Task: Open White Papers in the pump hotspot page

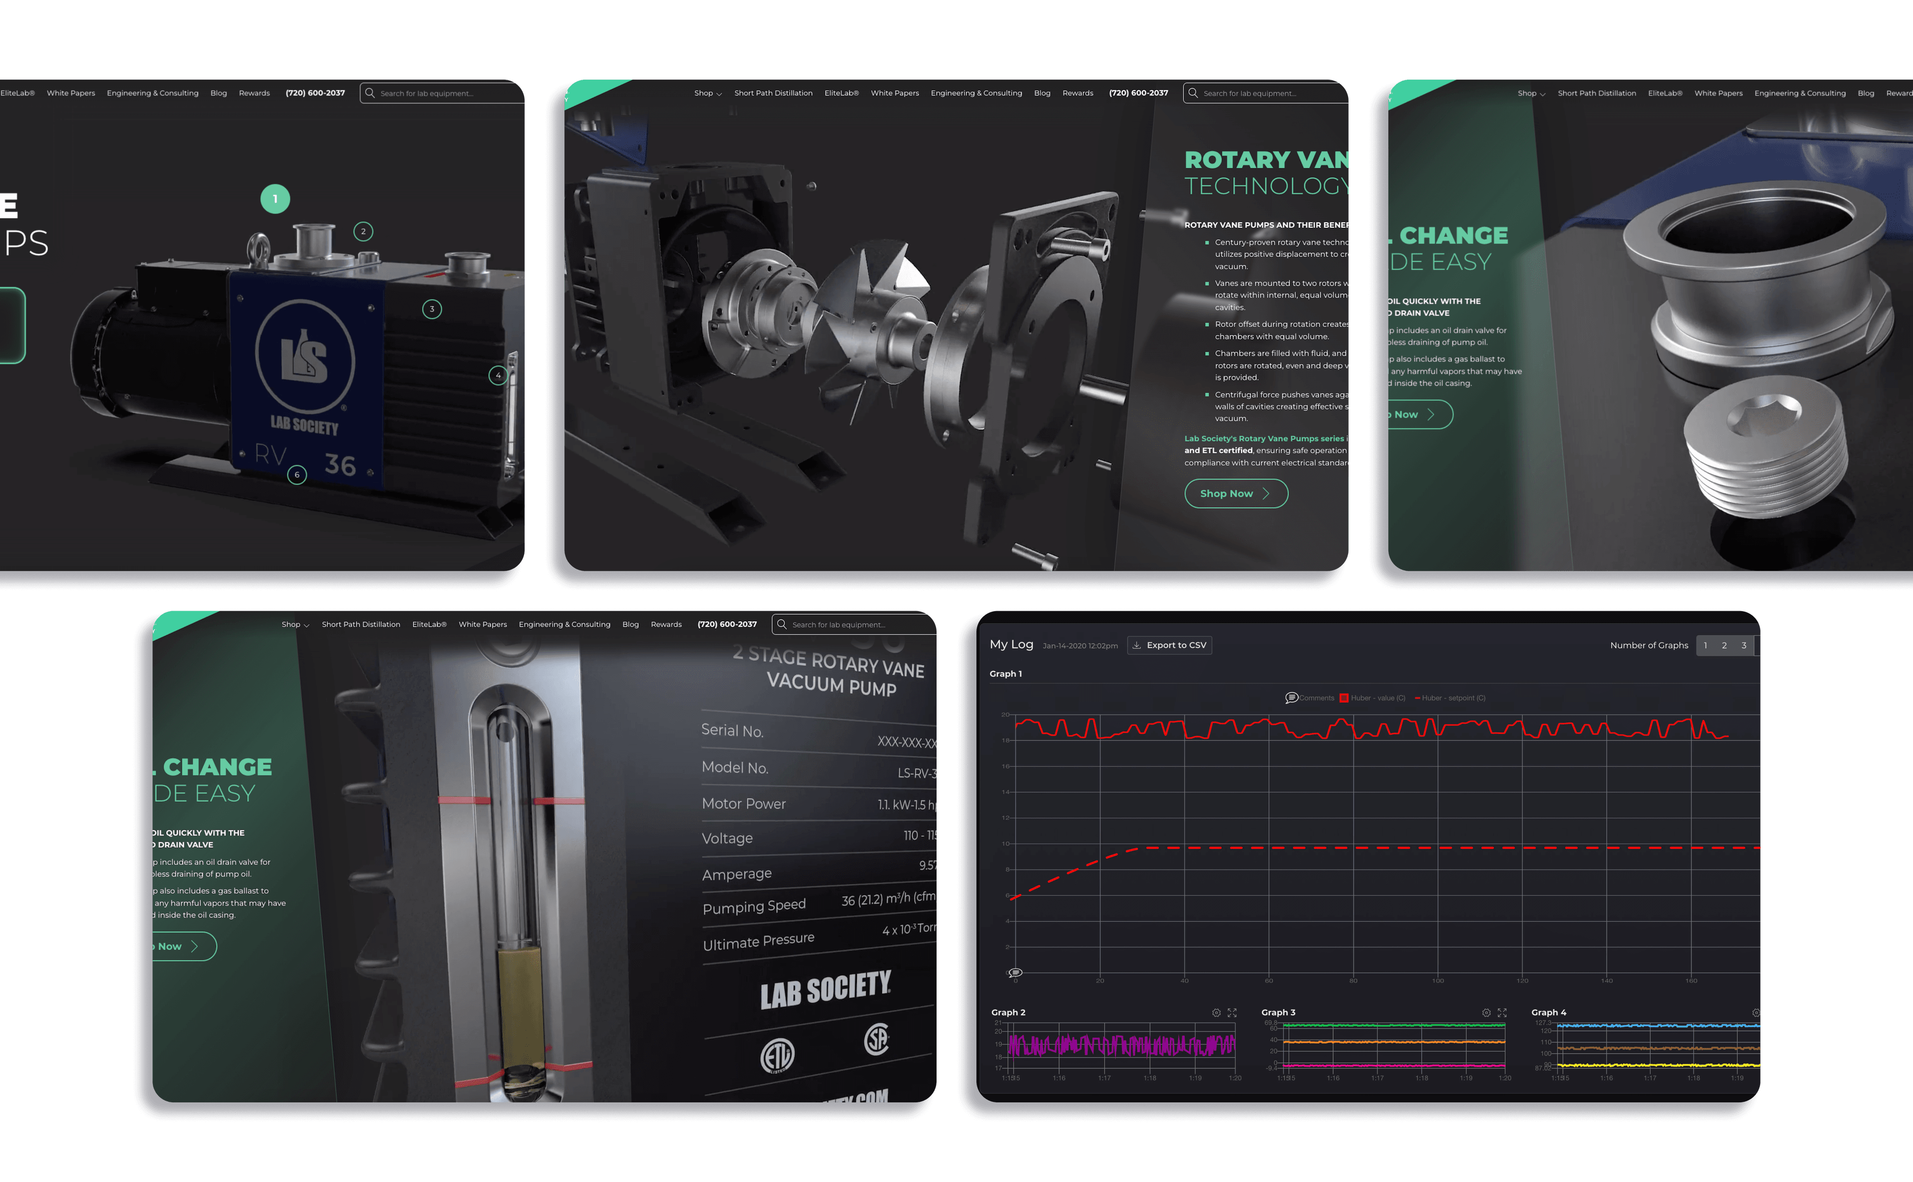Action: 70,93
